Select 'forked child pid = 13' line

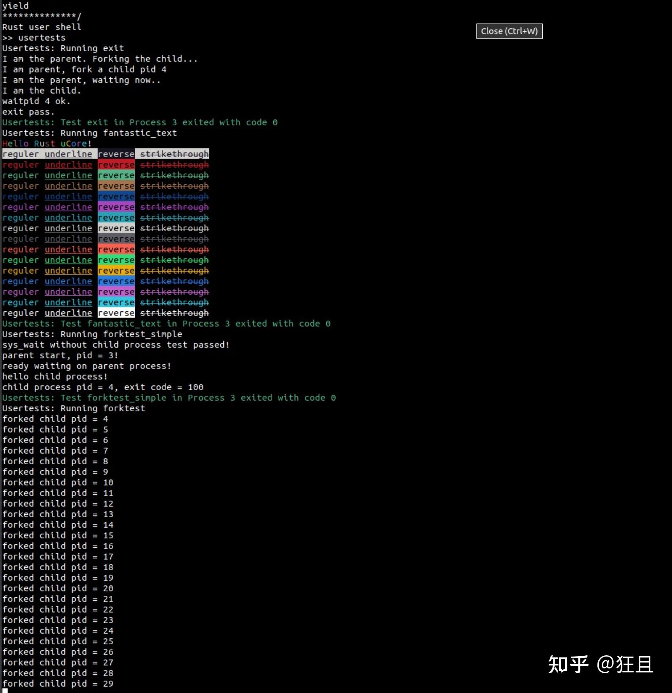pyautogui.click(x=58, y=514)
